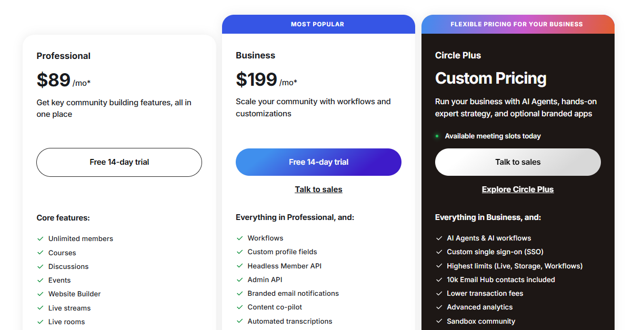Click Explore Circle Plus link

pos(518,189)
